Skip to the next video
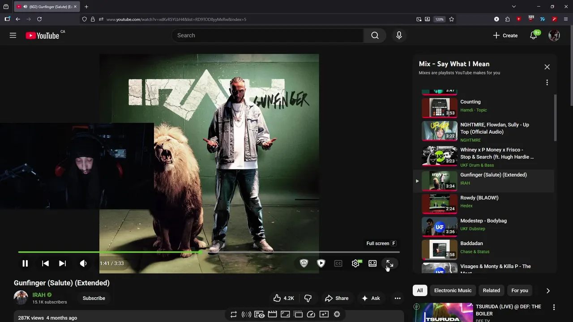Image resolution: width=573 pixels, height=322 pixels. (x=63, y=263)
